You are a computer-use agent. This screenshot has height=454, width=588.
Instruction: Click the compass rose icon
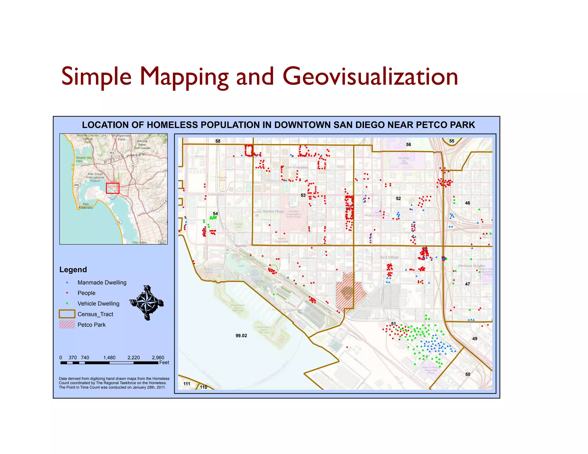(147, 303)
